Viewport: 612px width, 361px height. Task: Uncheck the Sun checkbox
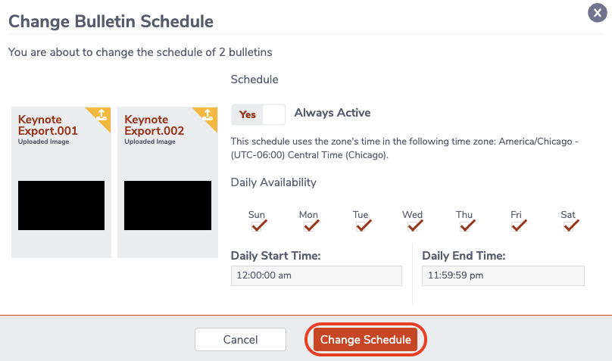click(x=257, y=226)
